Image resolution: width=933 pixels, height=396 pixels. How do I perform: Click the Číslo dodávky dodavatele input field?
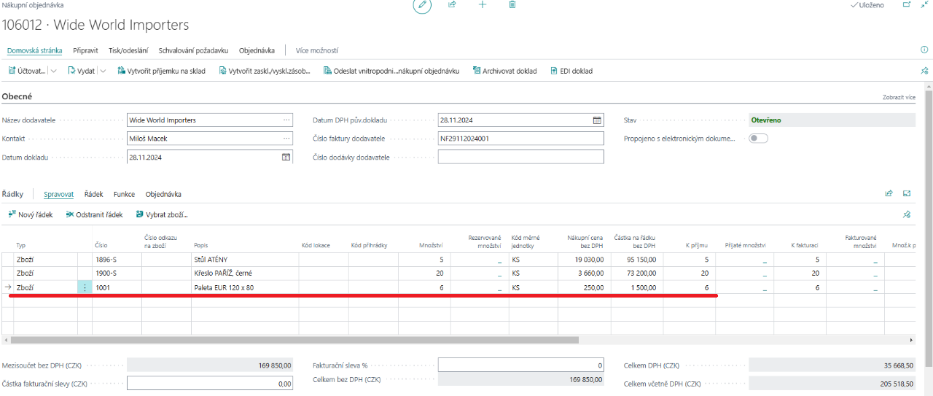coord(520,157)
